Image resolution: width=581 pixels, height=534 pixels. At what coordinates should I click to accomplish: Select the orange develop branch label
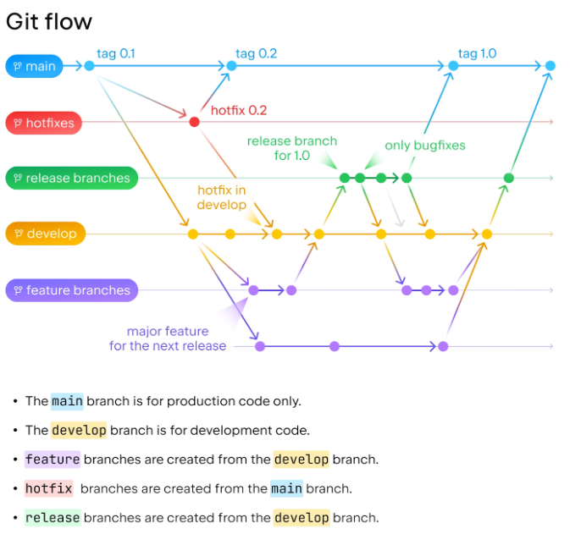tap(46, 234)
